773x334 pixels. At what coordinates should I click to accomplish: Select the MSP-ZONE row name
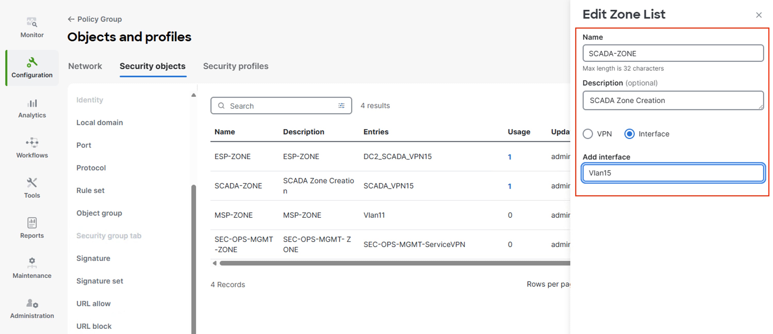(233, 215)
